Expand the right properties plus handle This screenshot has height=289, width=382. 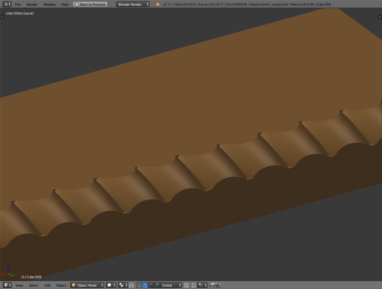(380, 17)
